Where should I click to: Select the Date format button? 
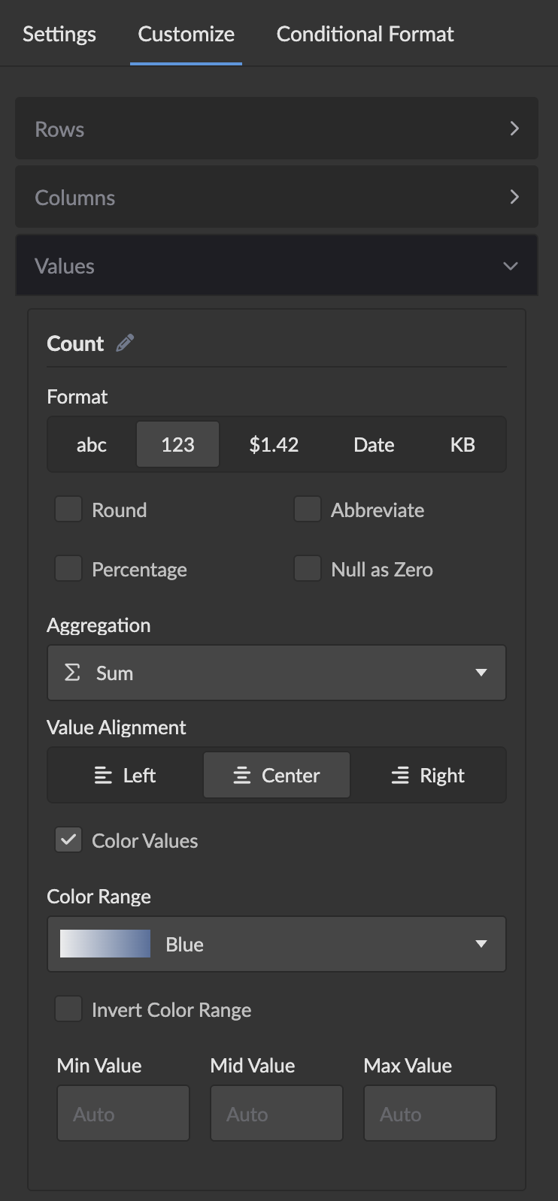coord(374,445)
